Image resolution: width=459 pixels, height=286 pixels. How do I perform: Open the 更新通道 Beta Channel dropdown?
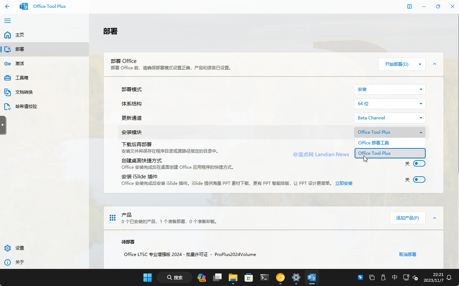[389, 118]
